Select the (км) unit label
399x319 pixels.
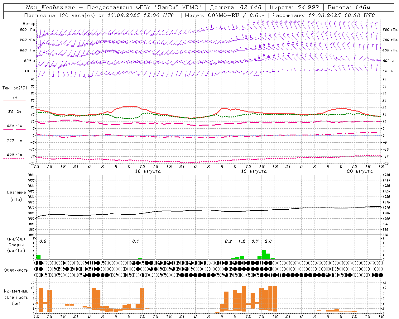pos(16,303)
